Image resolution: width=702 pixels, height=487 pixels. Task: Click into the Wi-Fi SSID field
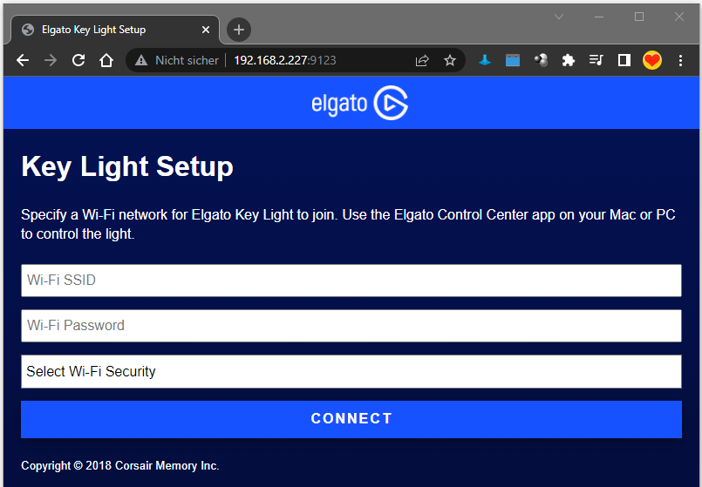351,281
